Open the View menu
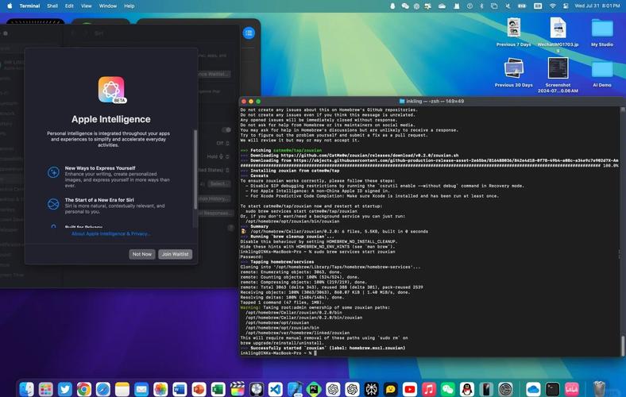Image resolution: width=626 pixels, height=397 pixels. (x=87, y=6)
